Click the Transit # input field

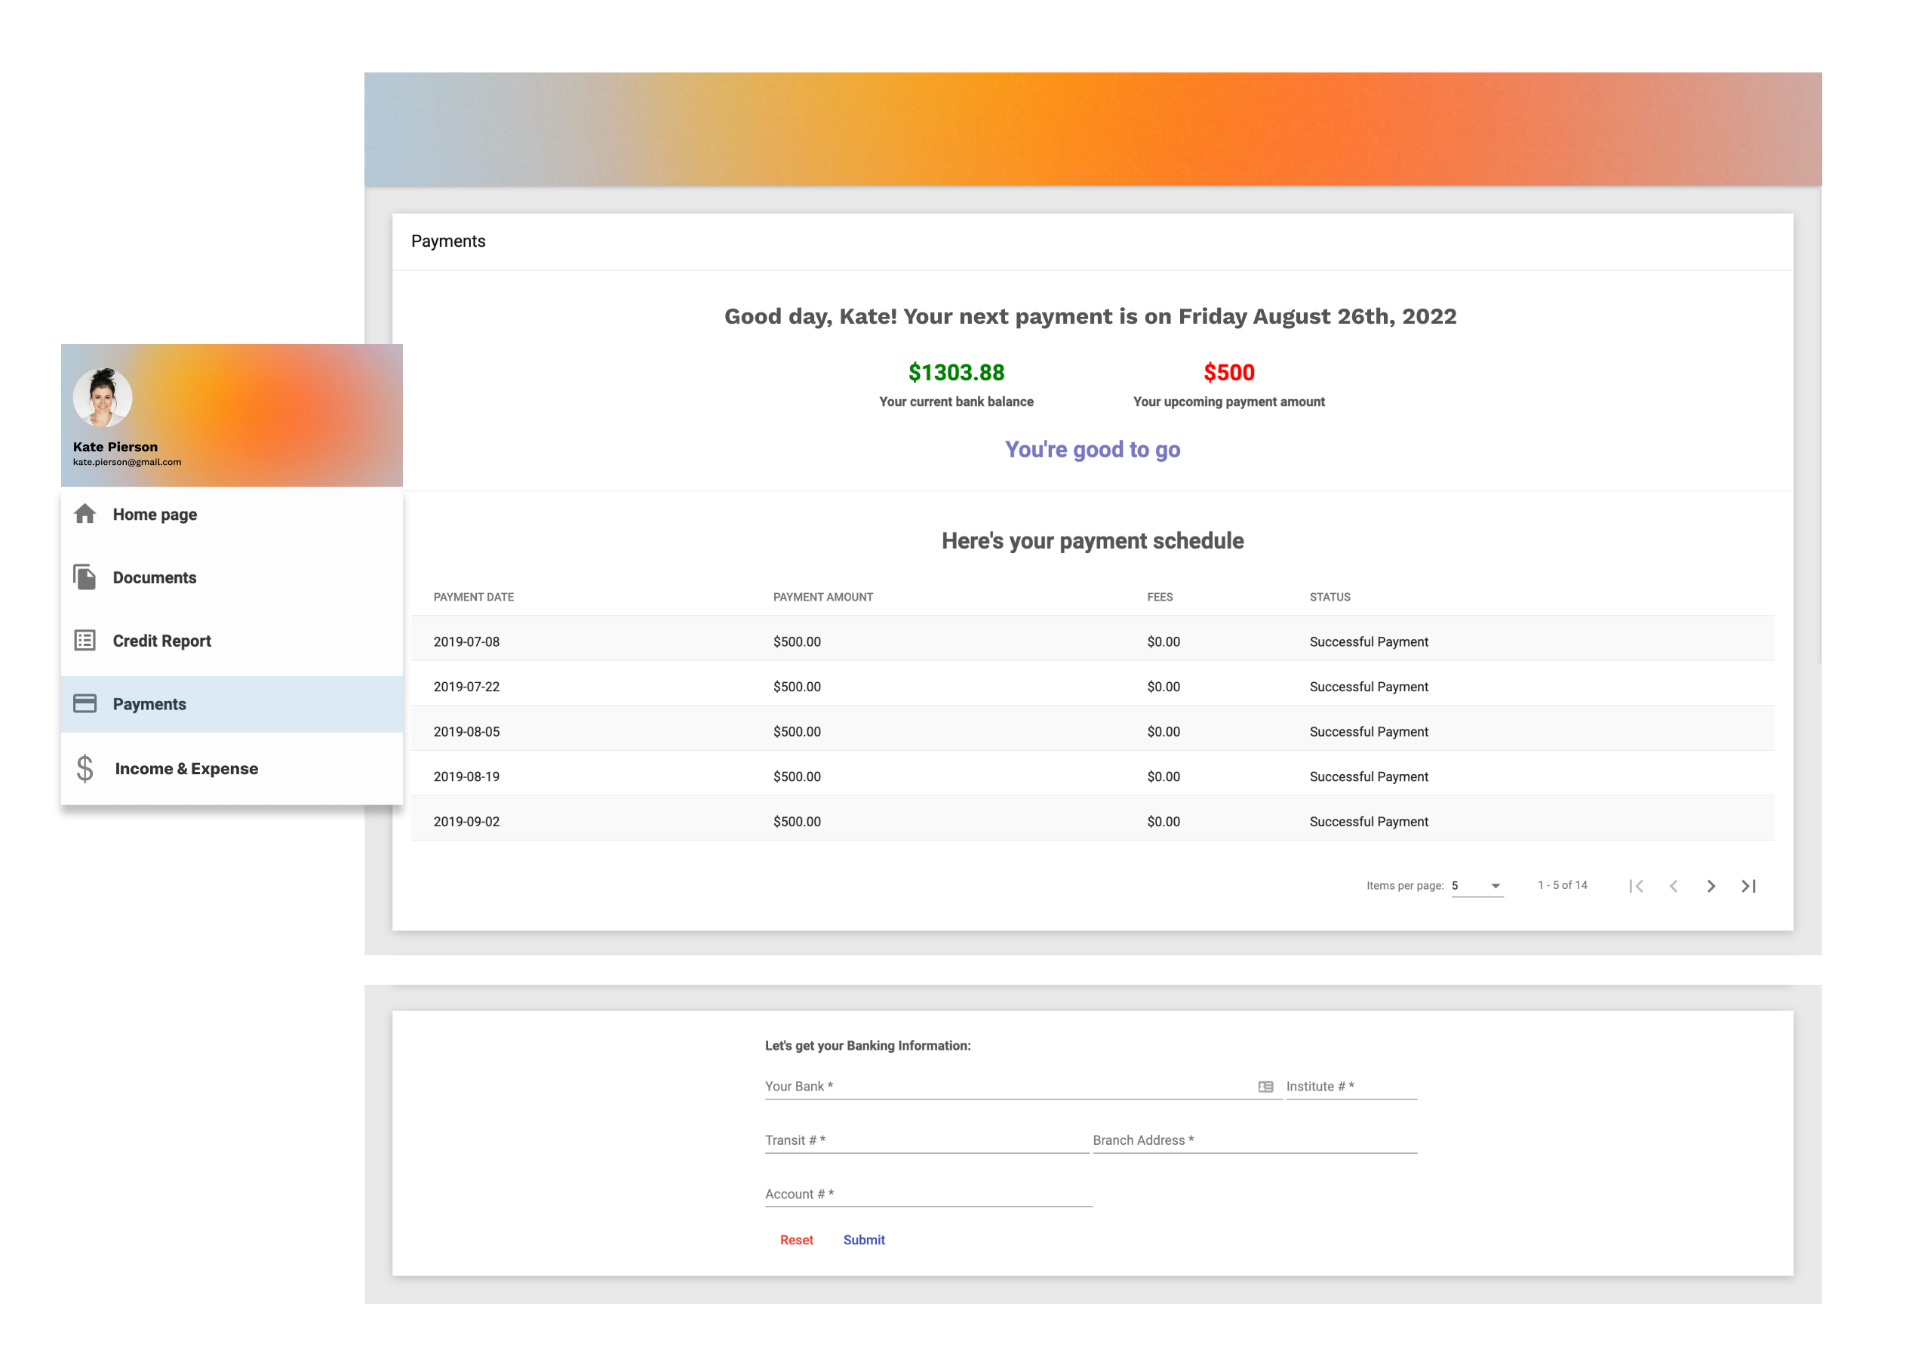point(926,1140)
